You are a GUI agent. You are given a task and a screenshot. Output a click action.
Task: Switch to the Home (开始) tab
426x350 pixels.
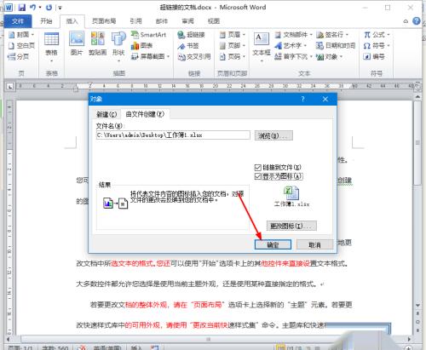[x=46, y=21]
